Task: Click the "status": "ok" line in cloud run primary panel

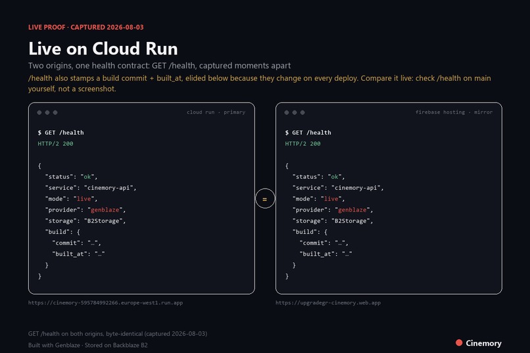Action: tap(71, 177)
